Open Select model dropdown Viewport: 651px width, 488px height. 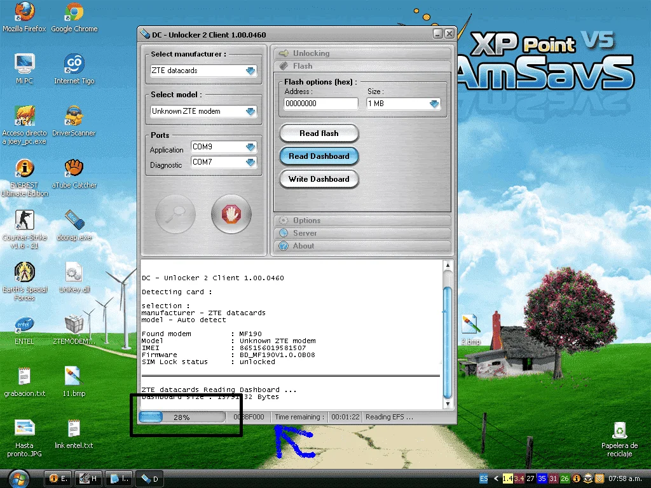click(x=203, y=111)
